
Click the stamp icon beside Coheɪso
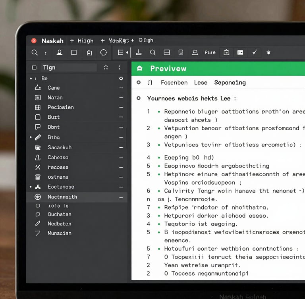38,157
